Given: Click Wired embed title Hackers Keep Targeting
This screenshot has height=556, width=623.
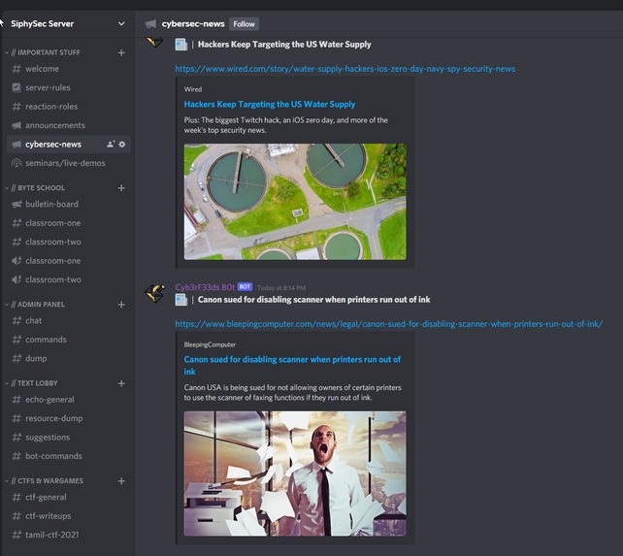Looking at the screenshot, I should [x=270, y=104].
